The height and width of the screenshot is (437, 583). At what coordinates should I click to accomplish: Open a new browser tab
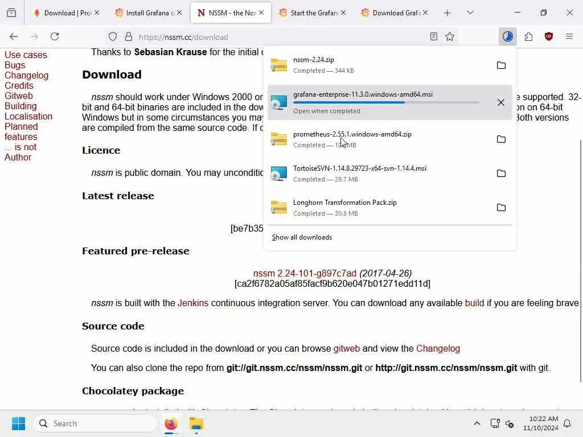click(447, 13)
